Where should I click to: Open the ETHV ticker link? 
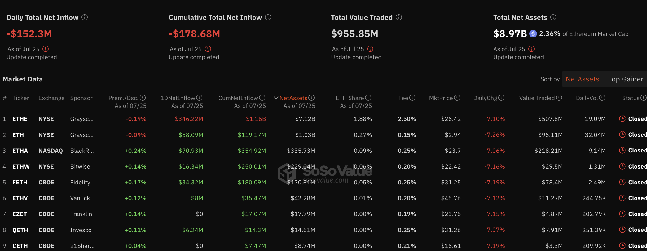20,198
